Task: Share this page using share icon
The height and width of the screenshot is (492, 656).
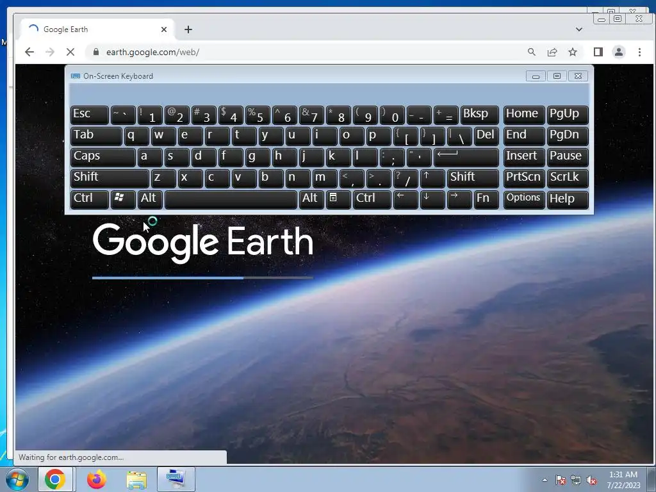Action: [x=552, y=52]
